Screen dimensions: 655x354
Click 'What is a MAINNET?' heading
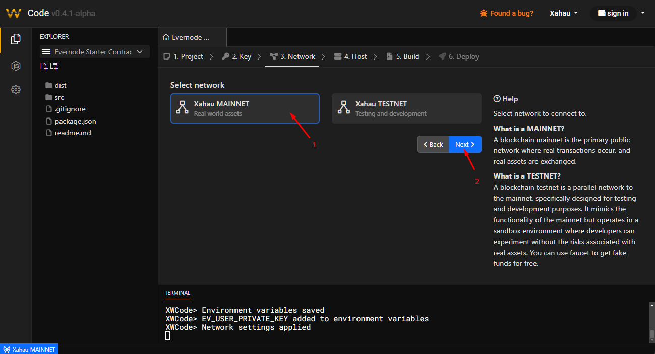[x=529, y=129]
